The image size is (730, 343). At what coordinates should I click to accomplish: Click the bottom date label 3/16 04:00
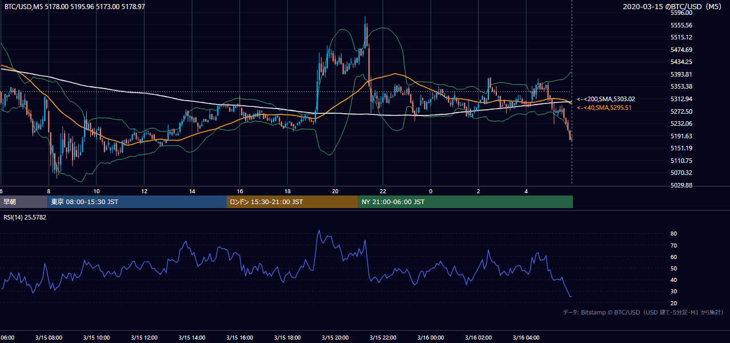(526, 338)
